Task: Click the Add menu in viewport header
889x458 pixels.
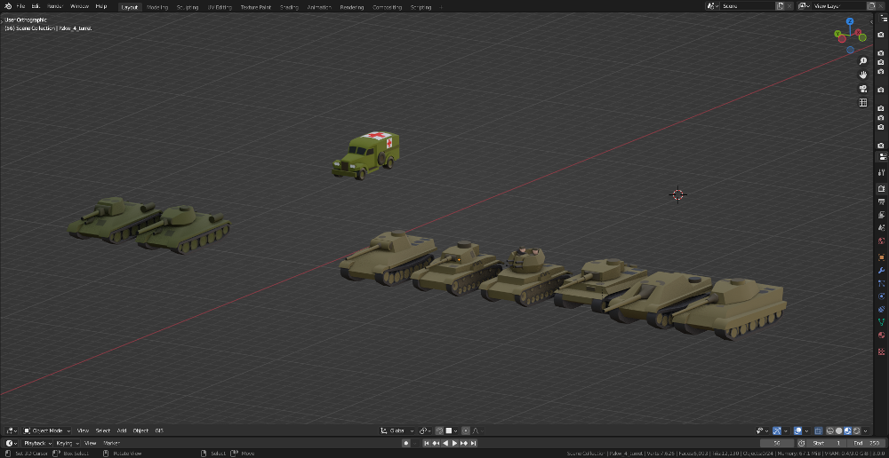Action: (x=122, y=430)
